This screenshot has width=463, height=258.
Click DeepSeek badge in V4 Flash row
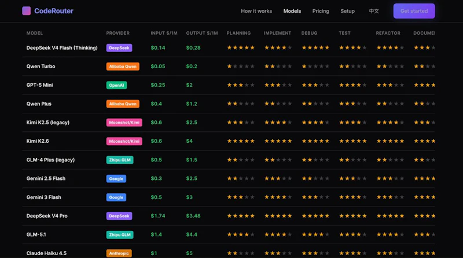(x=119, y=48)
